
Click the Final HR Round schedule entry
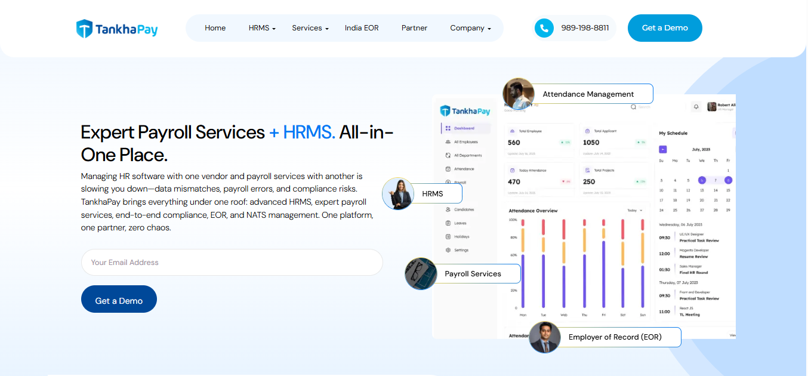click(693, 272)
